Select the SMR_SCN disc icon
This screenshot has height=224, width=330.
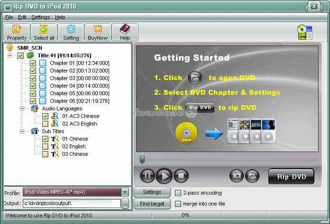9,48
